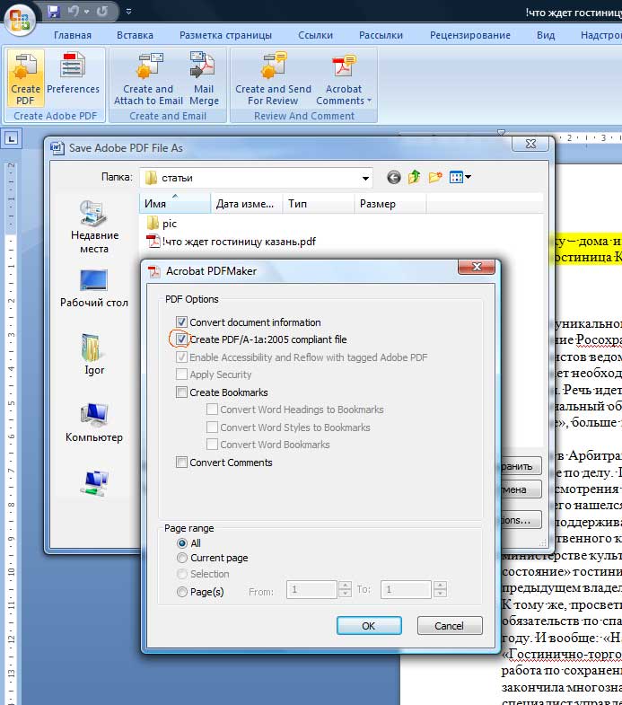Close the Acrobat PDFMaker dialog with X
This screenshot has height=705, width=622.
point(477,267)
